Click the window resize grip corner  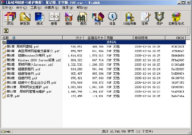point(189,132)
